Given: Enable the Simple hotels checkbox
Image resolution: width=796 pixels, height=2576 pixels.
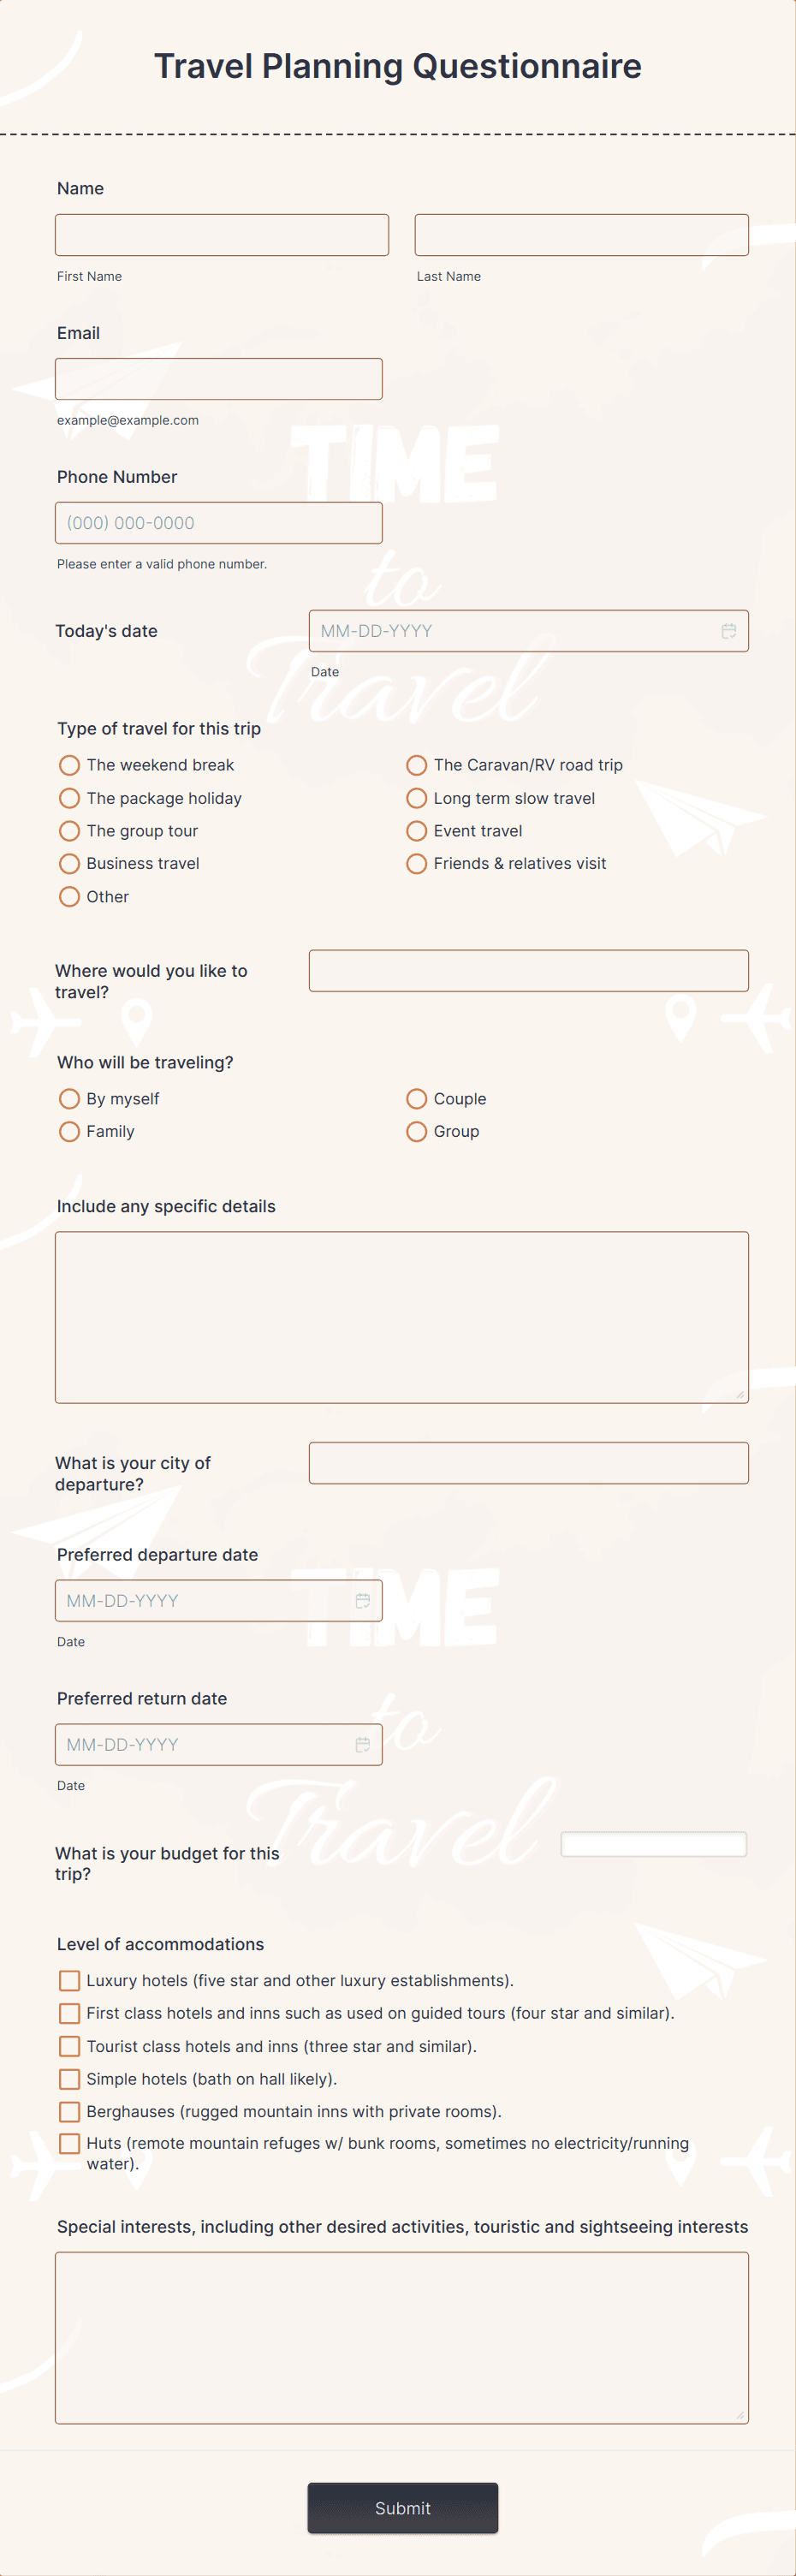Looking at the screenshot, I should [69, 2079].
